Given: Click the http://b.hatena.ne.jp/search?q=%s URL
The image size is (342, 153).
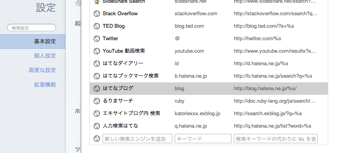Looking at the screenshot, I should click(x=273, y=76).
